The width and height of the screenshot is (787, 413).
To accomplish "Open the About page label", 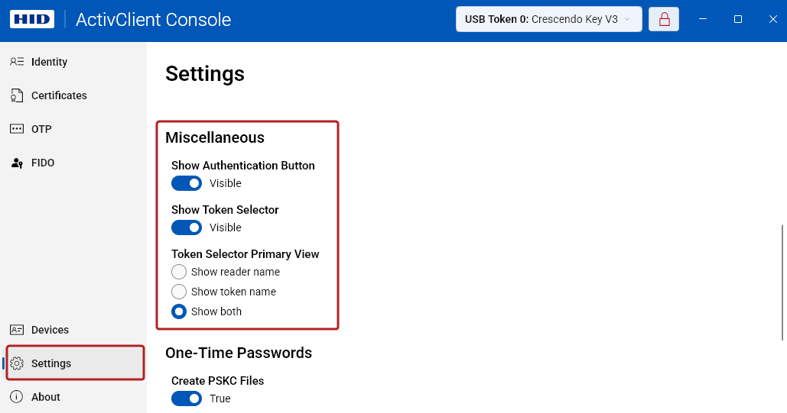I will [x=46, y=397].
